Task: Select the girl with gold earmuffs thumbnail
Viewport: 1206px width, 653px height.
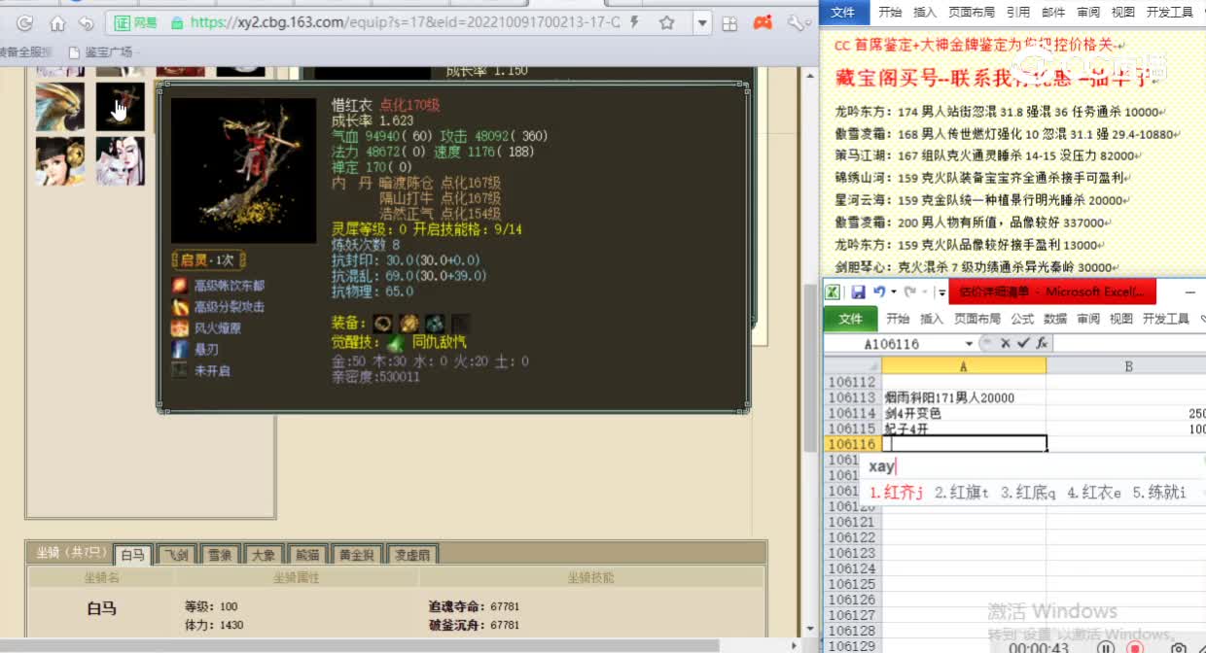Action: [60, 161]
